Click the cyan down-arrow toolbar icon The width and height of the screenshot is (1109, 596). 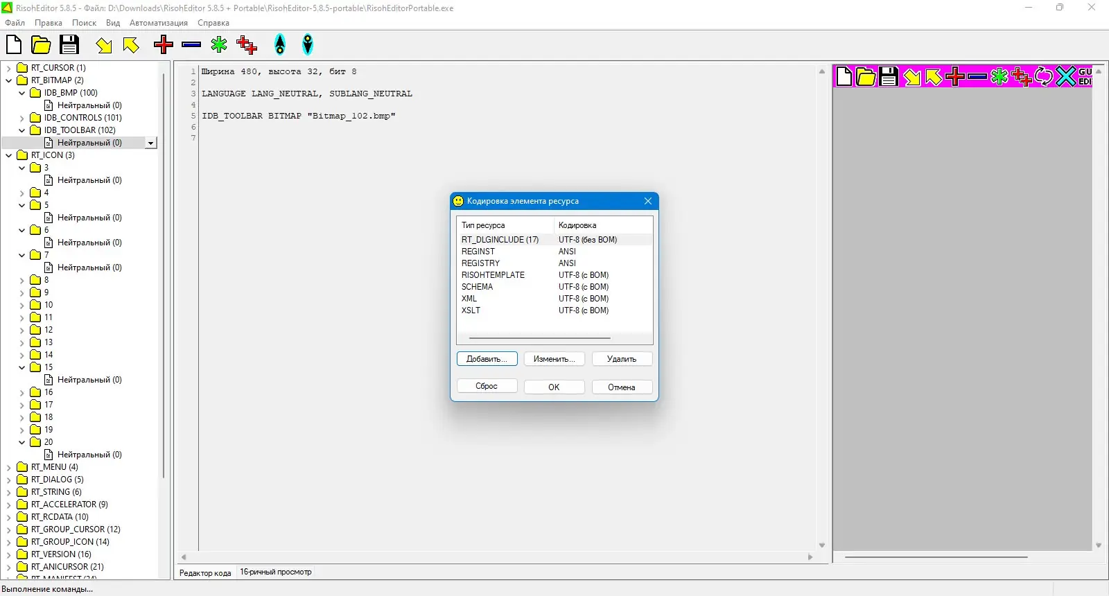[x=308, y=45]
